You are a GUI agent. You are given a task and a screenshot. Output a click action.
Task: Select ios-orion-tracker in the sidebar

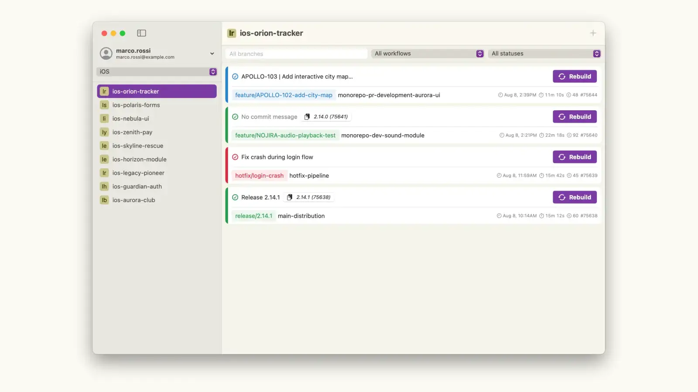(157, 91)
